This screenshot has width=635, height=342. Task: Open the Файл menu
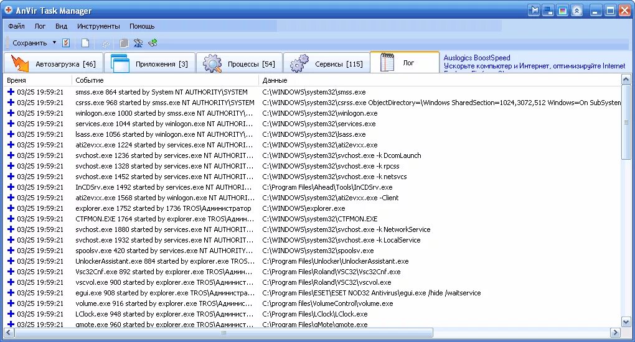(16, 26)
